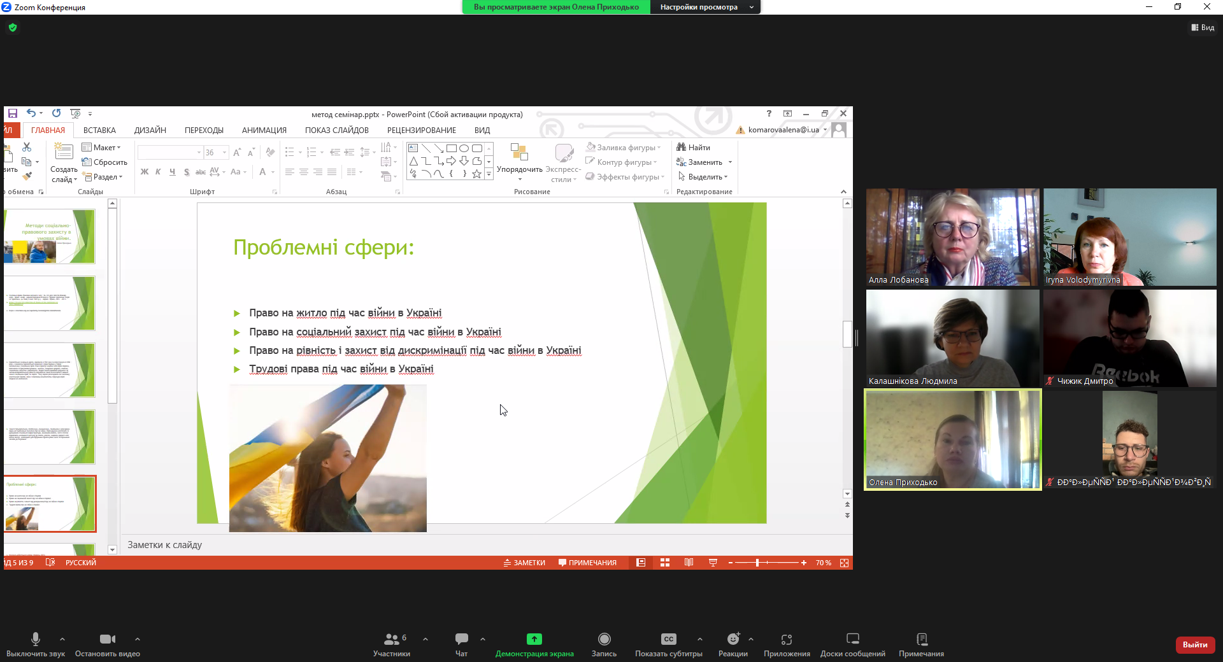The width and height of the screenshot is (1223, 662).
Task: Open Настройки просмотра dropdown
Action: coord(706,7)
